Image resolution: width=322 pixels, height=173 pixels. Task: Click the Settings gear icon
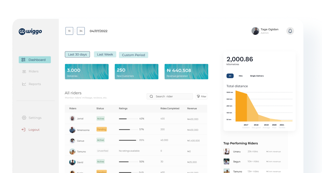coord(24,118)
